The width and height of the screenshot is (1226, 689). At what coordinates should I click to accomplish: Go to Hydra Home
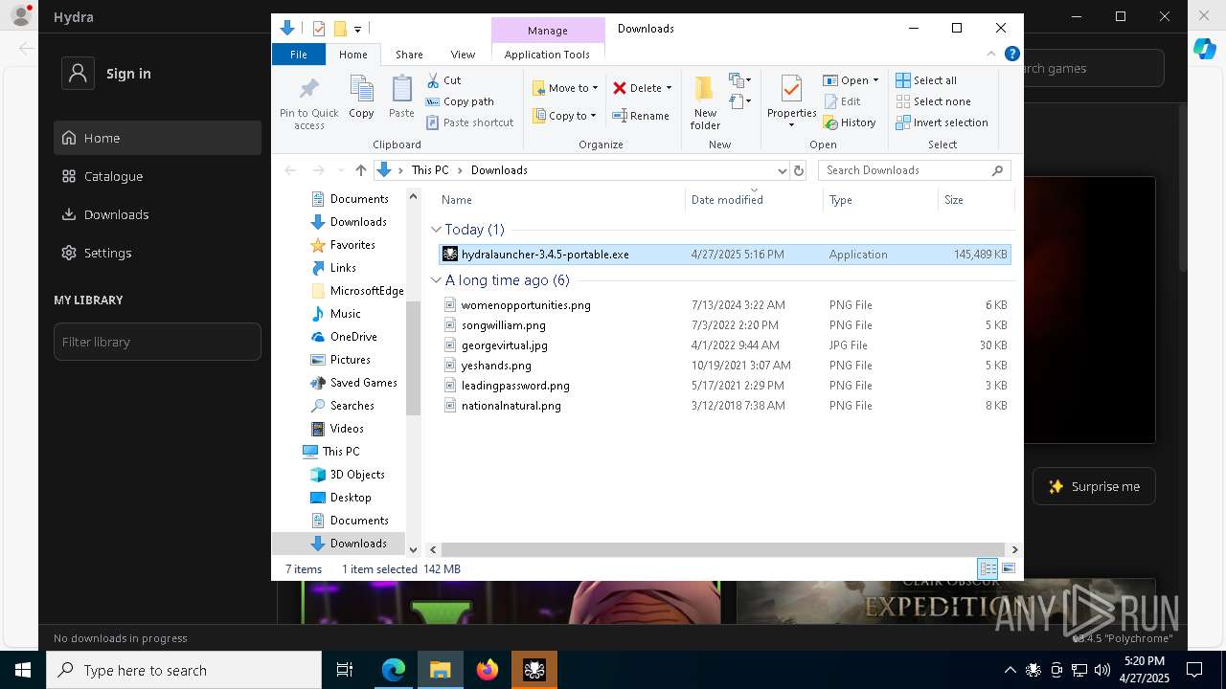pos(157,138)
